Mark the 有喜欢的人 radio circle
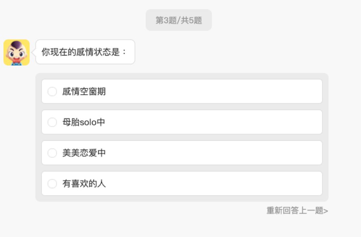The height and width of the screenshot is (237, 361). coord(52,184)
